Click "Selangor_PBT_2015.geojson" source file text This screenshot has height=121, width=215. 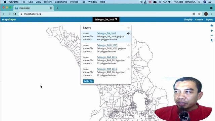click(x=111, y=72)
